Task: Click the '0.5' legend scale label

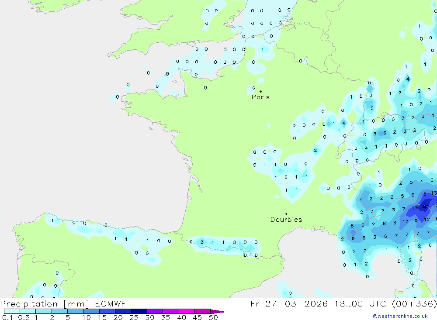Action: point(24,317)
